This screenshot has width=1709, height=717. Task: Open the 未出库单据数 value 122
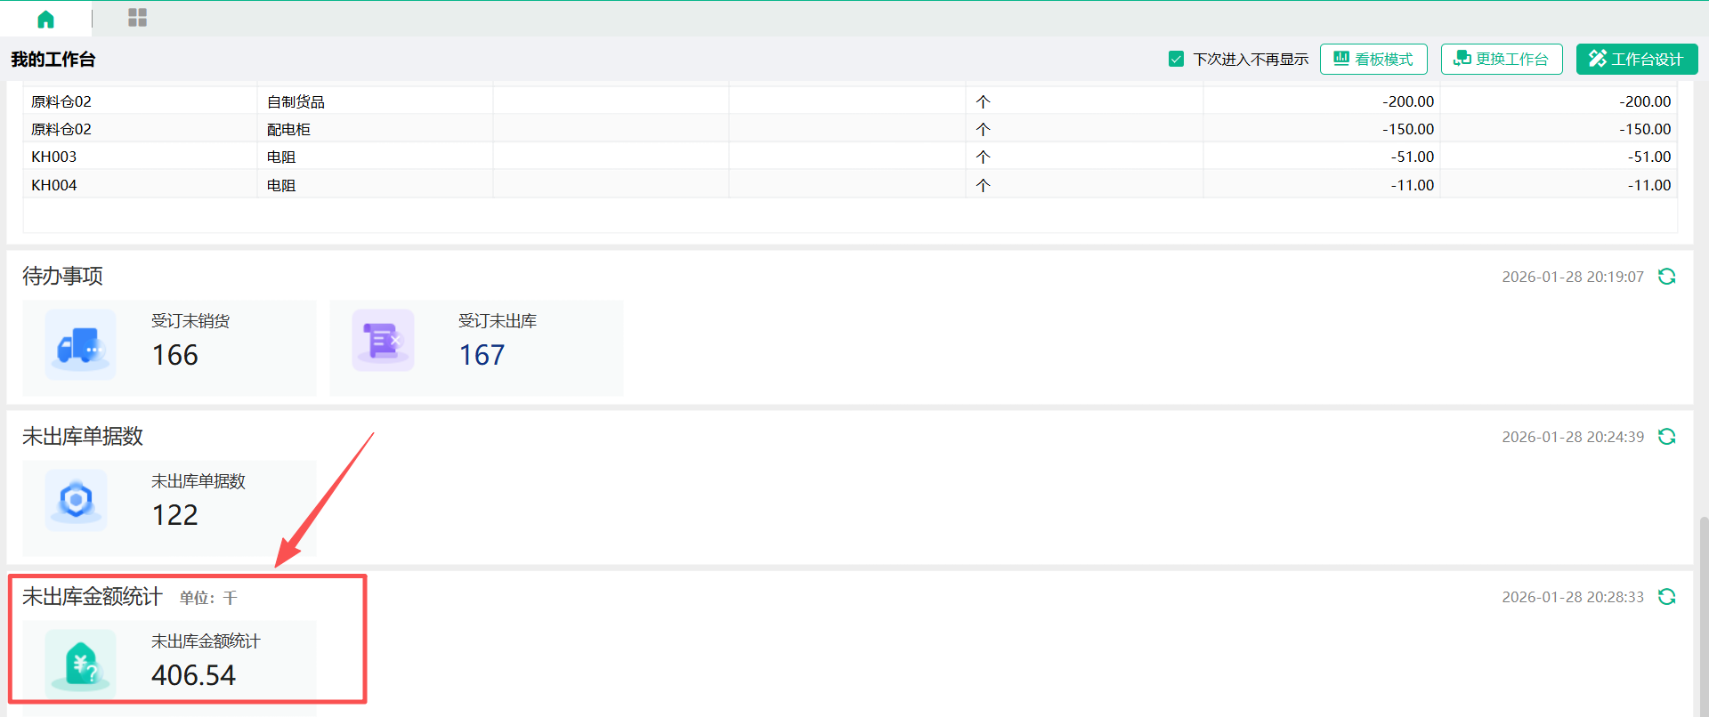pyautogui.click(x=175, y=516)
